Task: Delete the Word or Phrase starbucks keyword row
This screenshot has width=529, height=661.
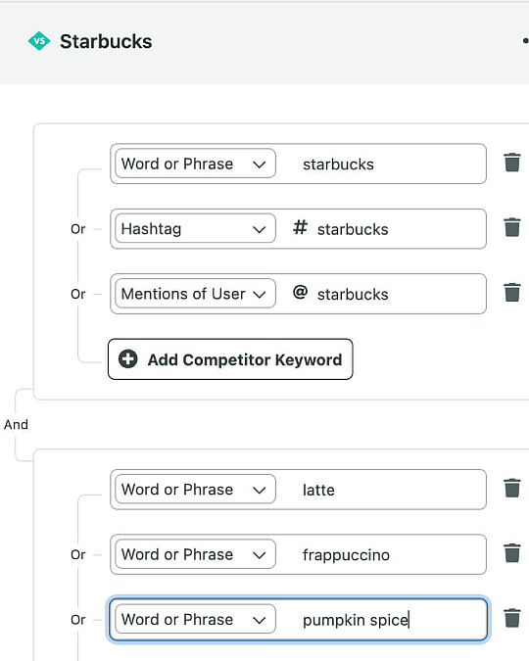Action: click(512, 163)
